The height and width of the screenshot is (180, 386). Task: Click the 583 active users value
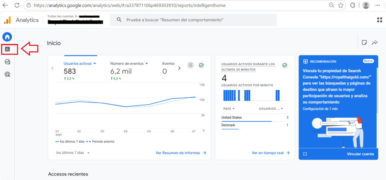(x=70, y=72)
